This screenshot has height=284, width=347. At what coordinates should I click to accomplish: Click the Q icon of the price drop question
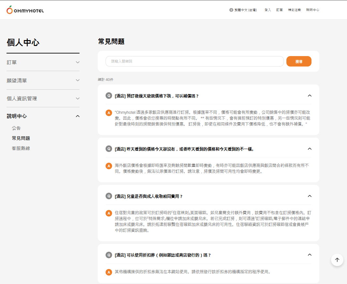(109, 96)
